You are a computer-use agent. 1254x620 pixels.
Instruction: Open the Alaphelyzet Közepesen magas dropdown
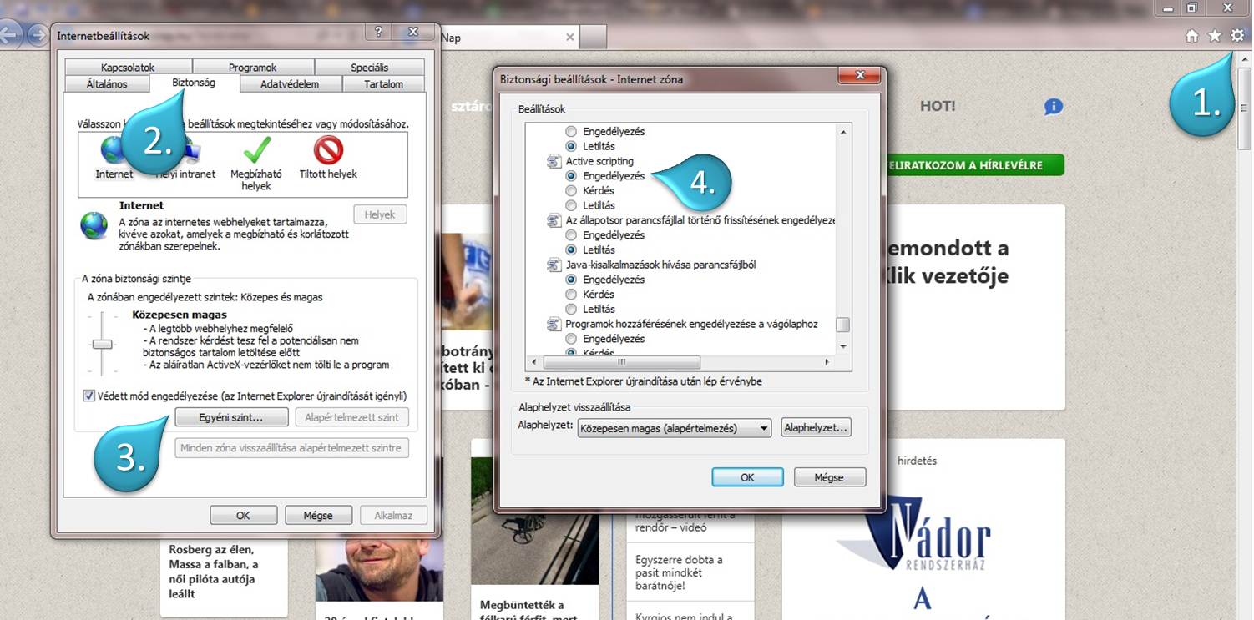pos(674,428)
